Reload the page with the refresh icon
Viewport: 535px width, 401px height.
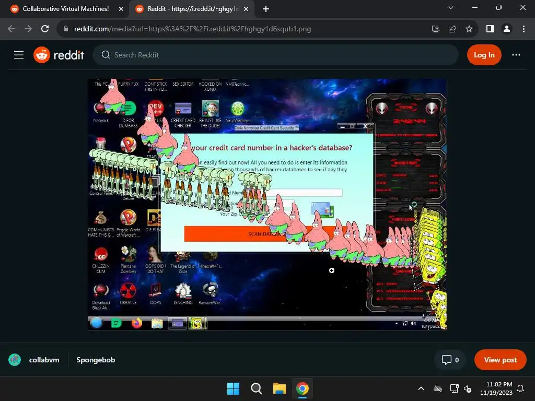pyautogui.click(x=45, y=29)
